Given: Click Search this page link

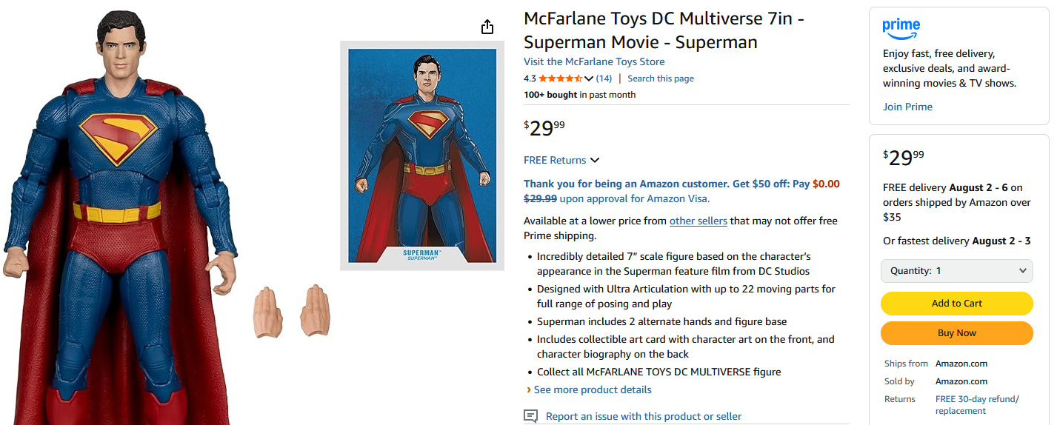Looking at the screenshot, I should pos(660,78).
